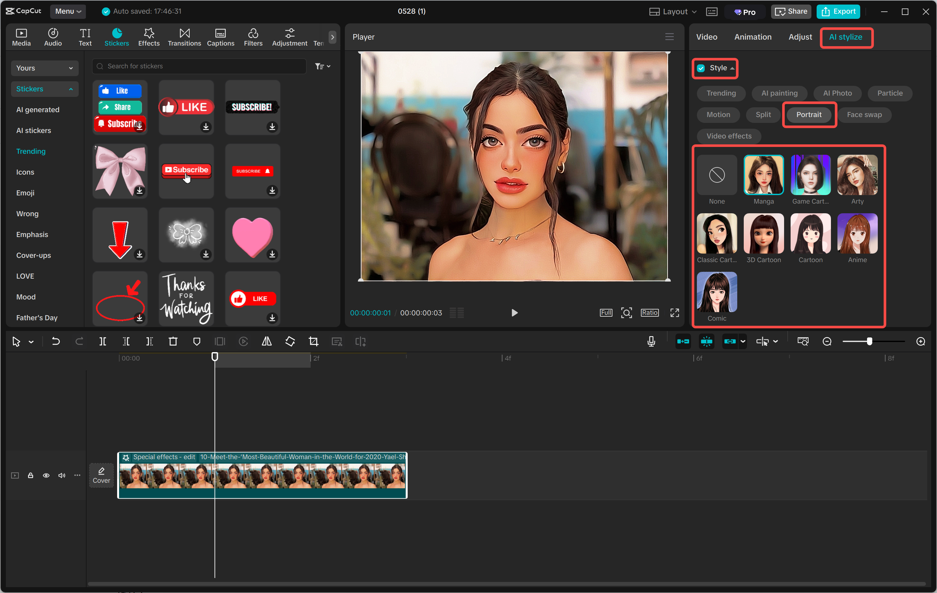Image resolution: width=937 pixels, height=593 pixels.
Task: Click the Split tool in the timeline toolbar
Action: (103, 341)
